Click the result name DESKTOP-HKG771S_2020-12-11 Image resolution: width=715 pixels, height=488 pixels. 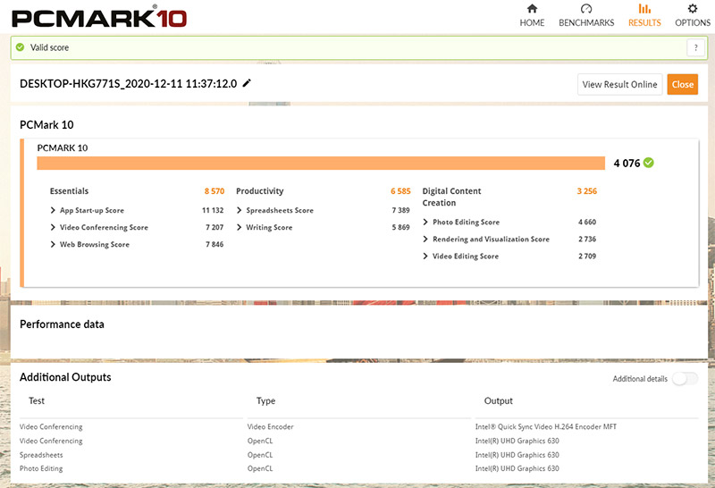pos(128,84)
